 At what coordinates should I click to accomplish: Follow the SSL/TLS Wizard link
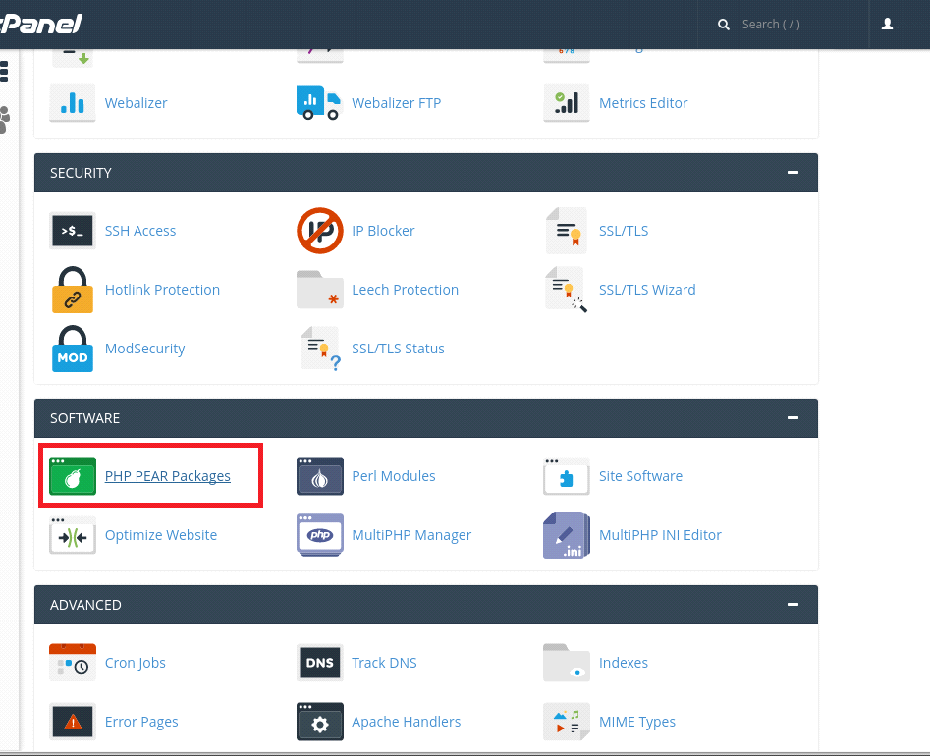[x=647, y=290]
